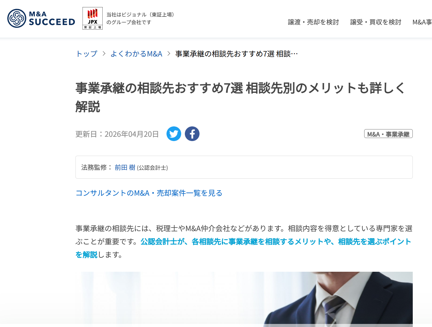Click the chevron after トップ breadcrumb

[104, 54]
